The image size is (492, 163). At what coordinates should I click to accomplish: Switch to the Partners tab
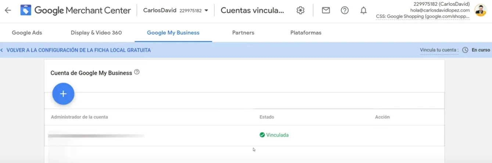tap(243, 33)
